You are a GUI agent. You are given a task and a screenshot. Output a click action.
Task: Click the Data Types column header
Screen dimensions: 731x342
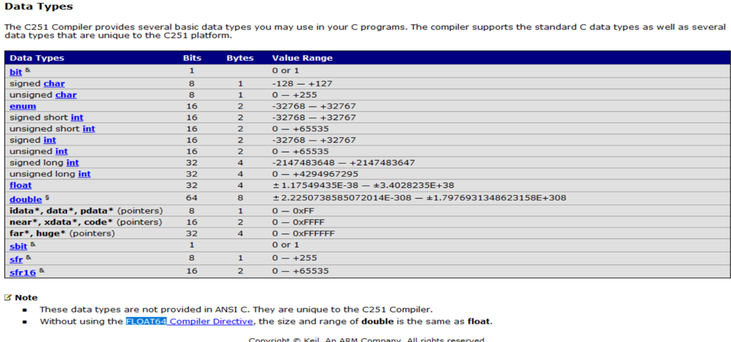pos(37,58)
